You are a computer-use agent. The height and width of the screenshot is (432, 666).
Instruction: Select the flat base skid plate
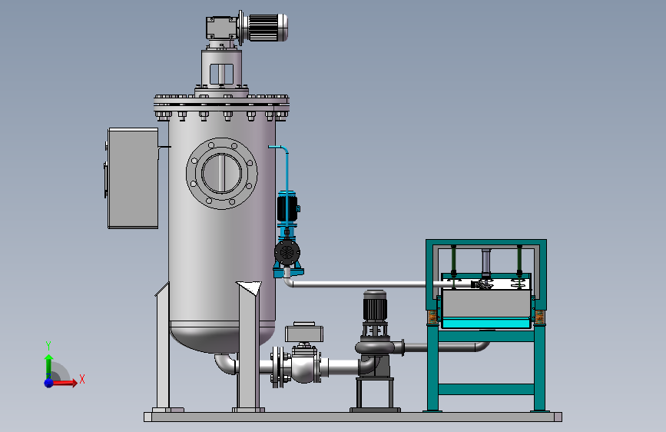coord(353,417)
